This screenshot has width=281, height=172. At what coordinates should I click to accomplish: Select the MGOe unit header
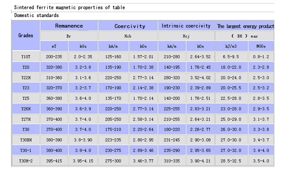(261, 46)
